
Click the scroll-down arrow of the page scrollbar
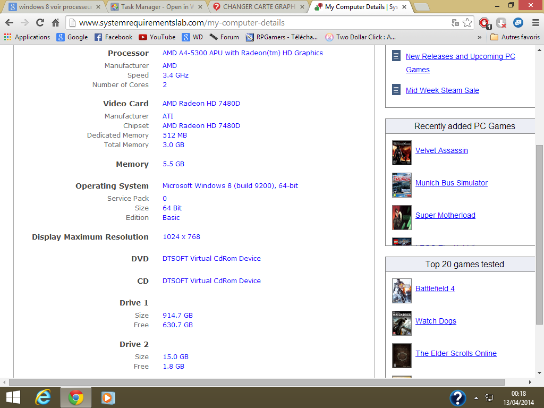click(x=539, y=373)
